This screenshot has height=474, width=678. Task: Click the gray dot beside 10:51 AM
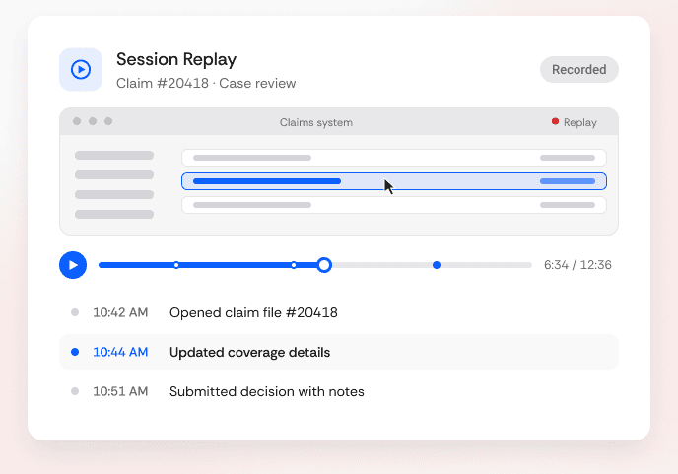tap(75, 391)
